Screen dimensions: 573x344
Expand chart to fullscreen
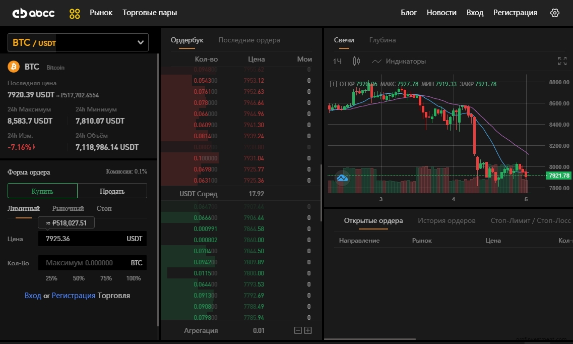[562, 61]
